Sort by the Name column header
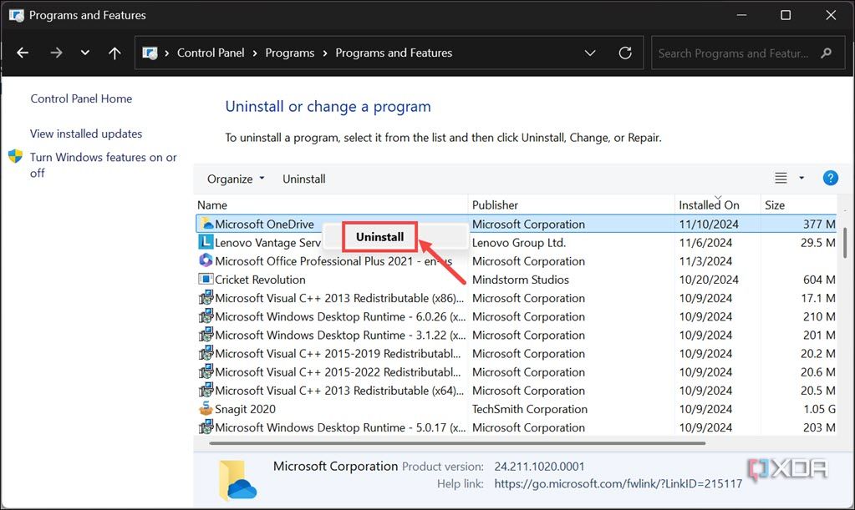The height and width of the screenshot is (510, 855). [332, 205]
